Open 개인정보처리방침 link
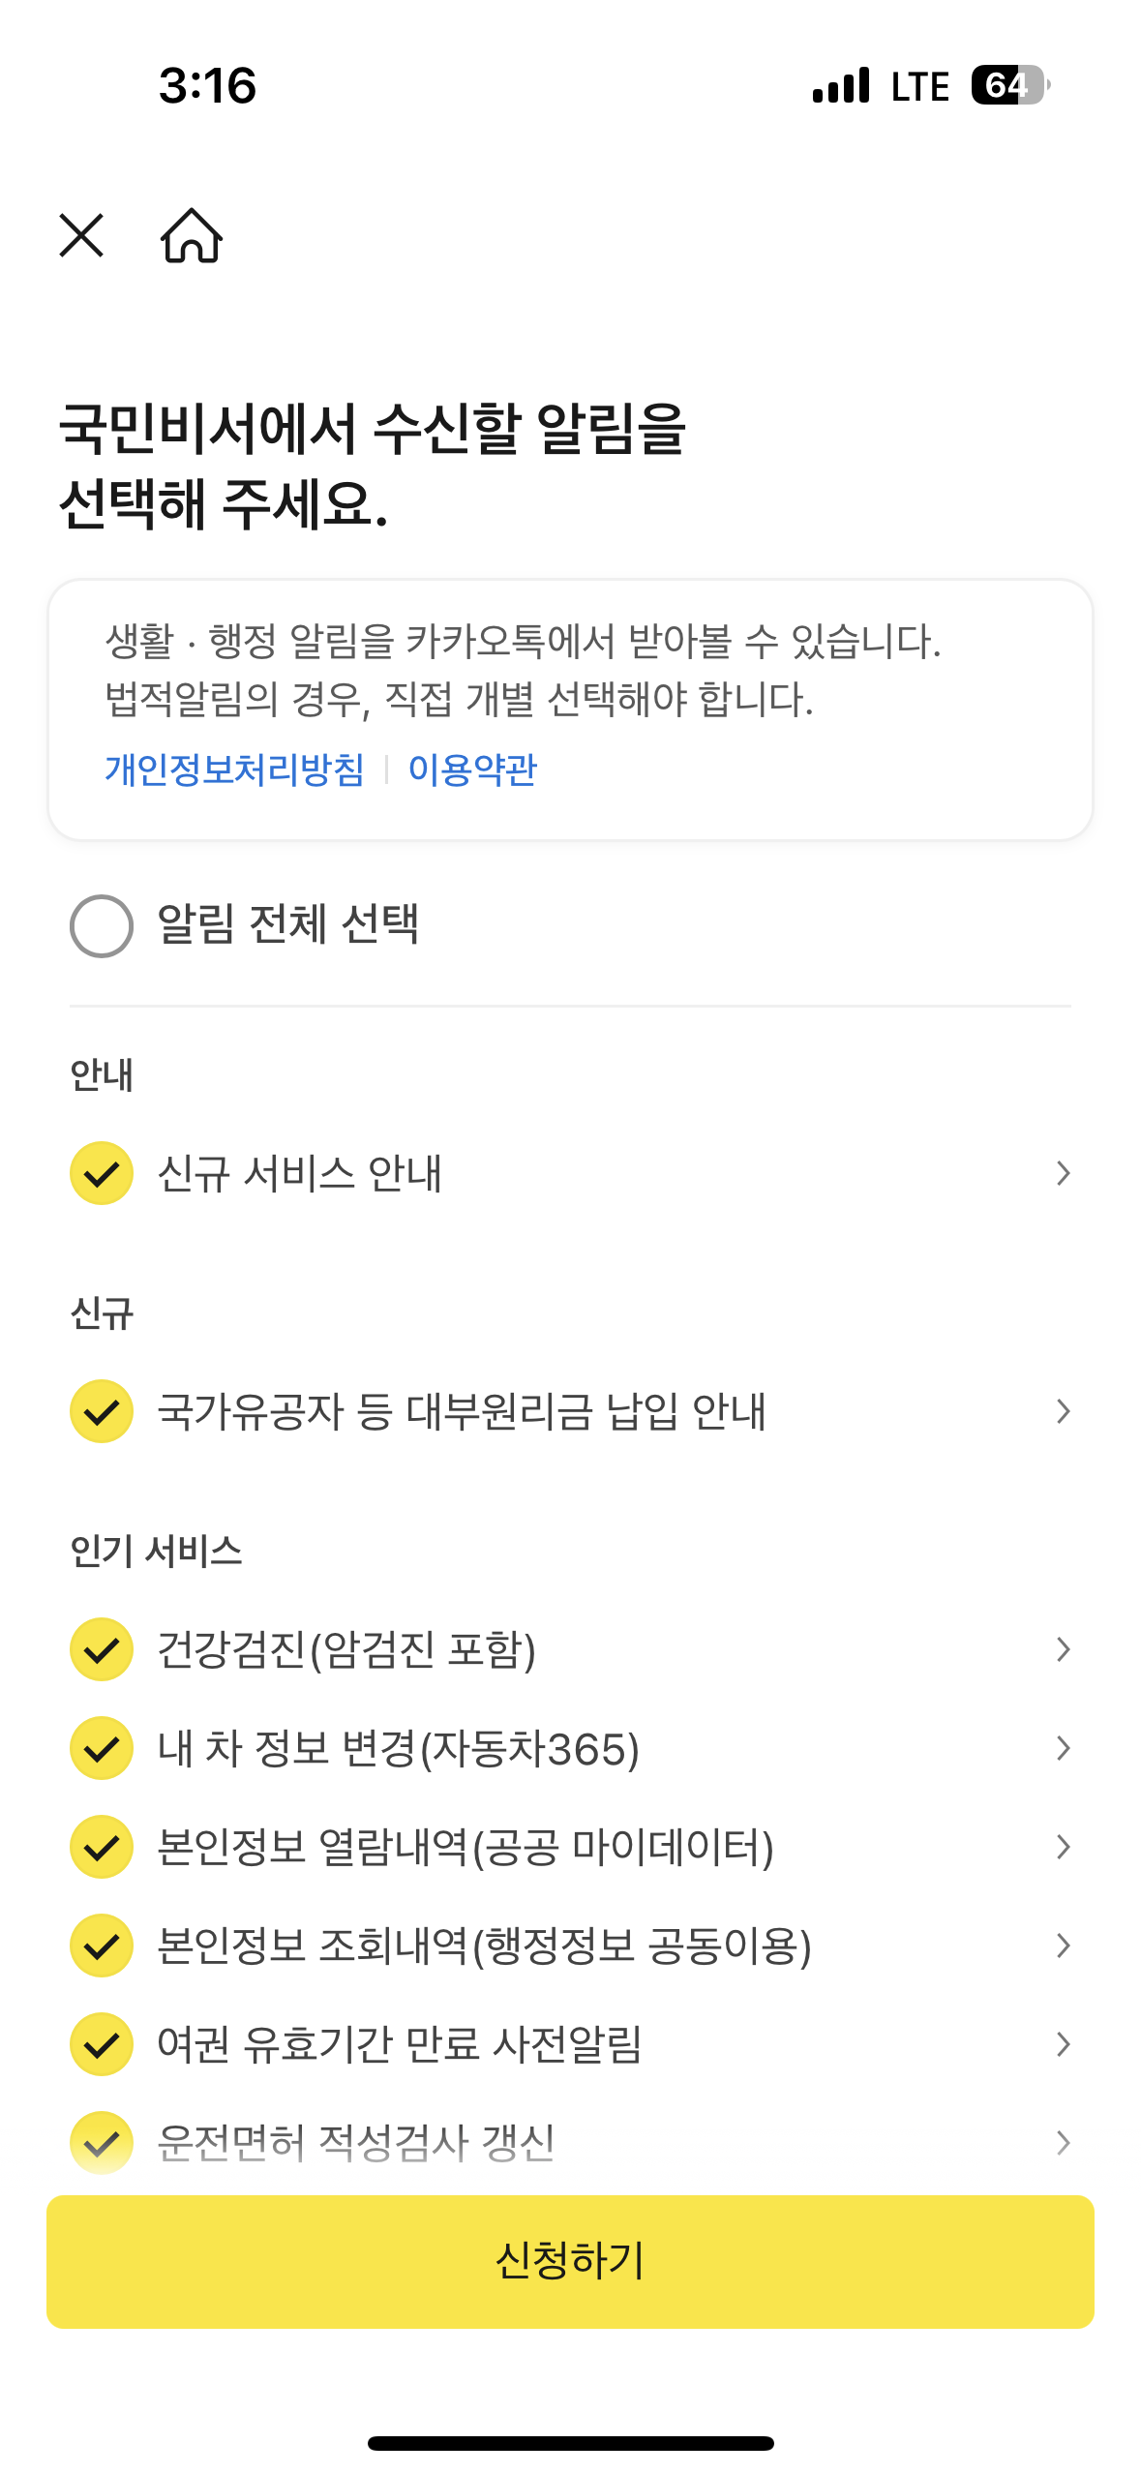The width and height of the screenshot is (1141, 2474). [234, 769]
